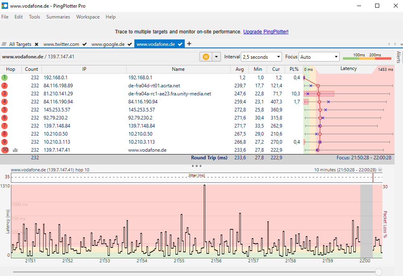Viewport: 403px width, 276px height.
Task: Open the Alerts side panel
Action: [x=399, y=57]
